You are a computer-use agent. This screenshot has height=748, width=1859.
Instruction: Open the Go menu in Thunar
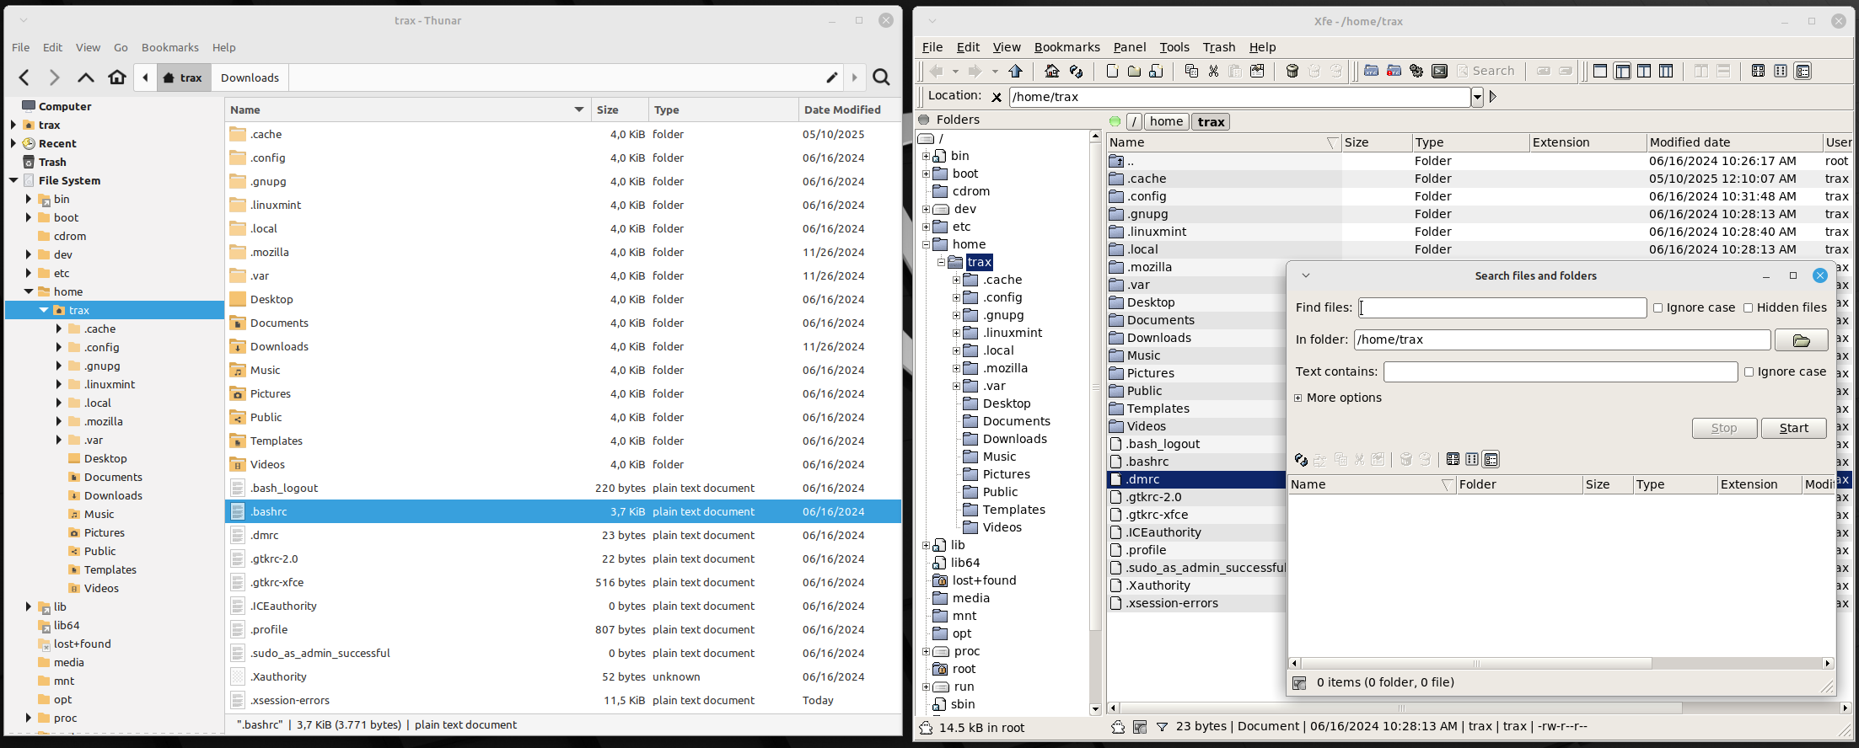click(121, 47)
